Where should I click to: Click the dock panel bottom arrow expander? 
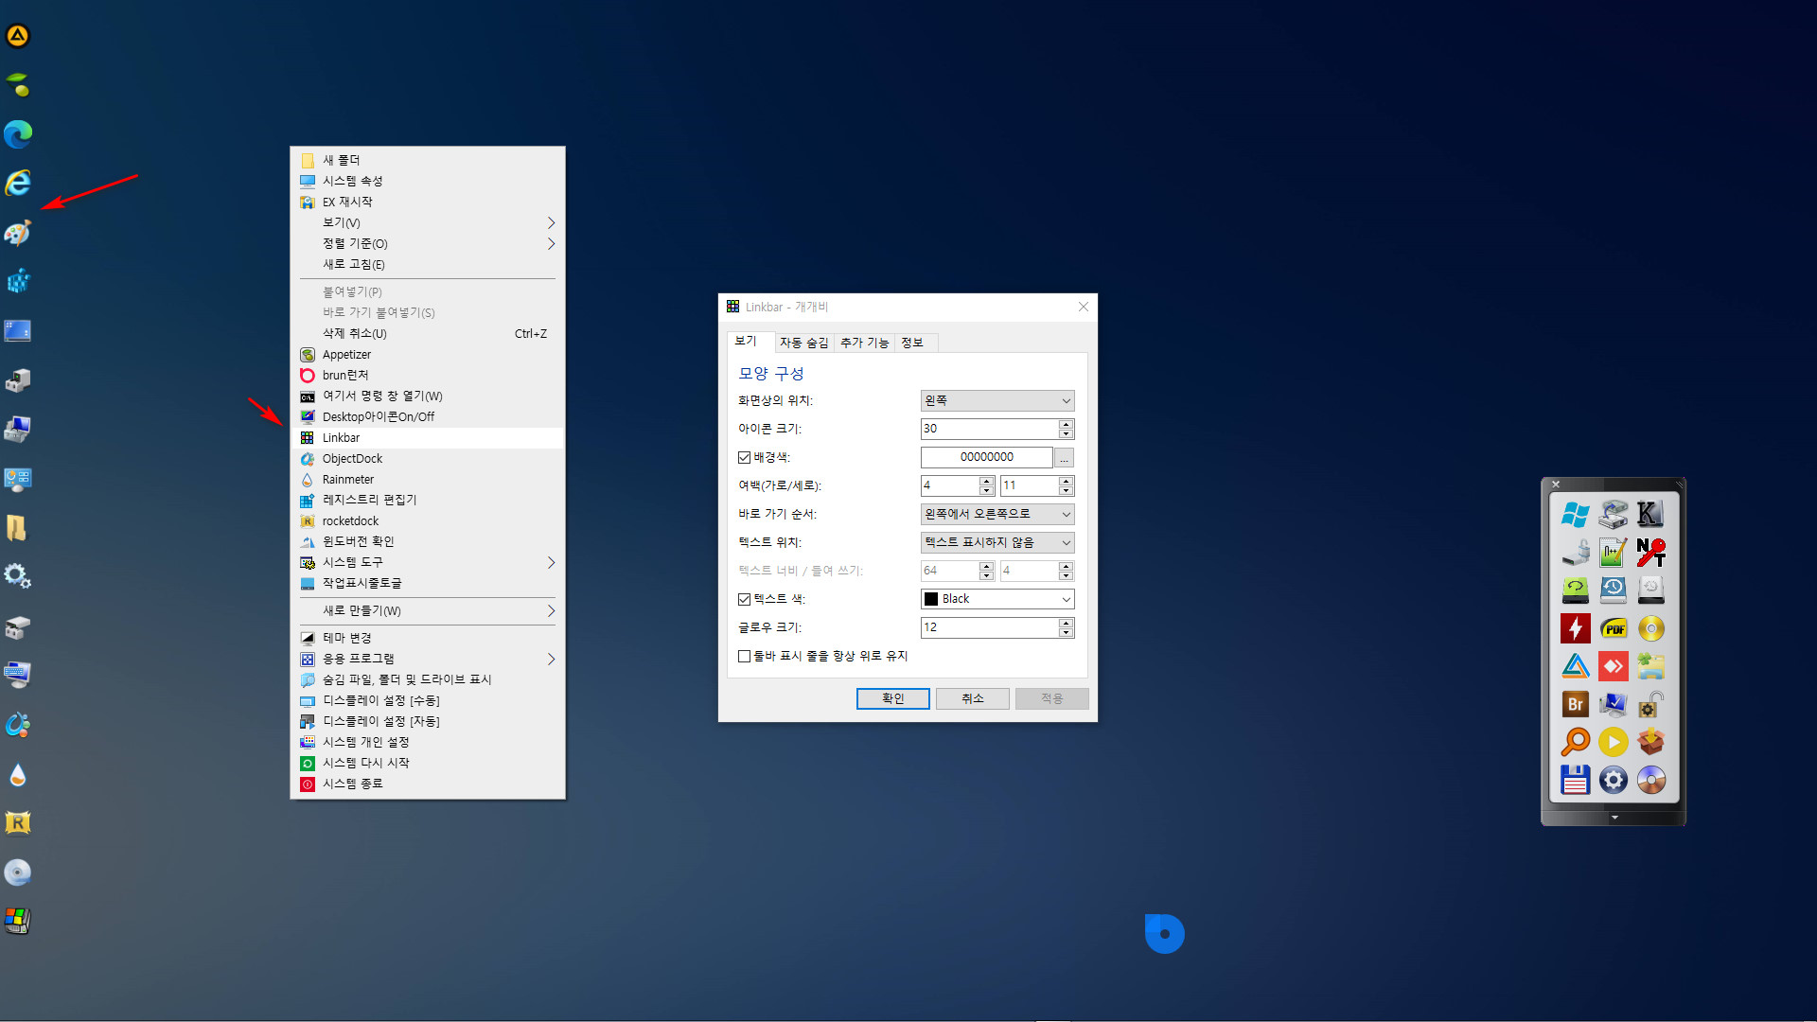click(1614, 818)
